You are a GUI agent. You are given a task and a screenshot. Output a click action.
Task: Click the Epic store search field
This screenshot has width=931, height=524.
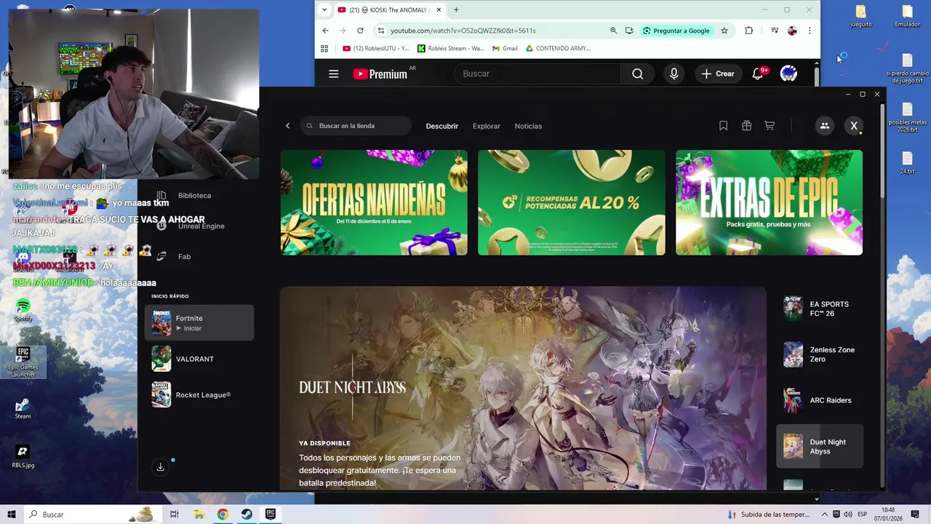(x=356, y=126)
